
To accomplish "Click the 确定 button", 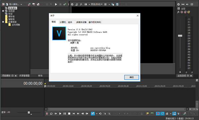I will [x=132, y=77].
